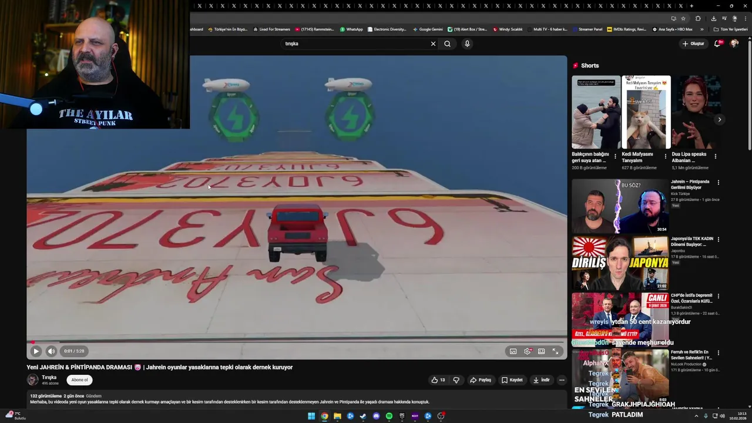Mute the video volume
The height and width of the screenshot is (423, 752).
pyautogui.click(x=51, y=351)
